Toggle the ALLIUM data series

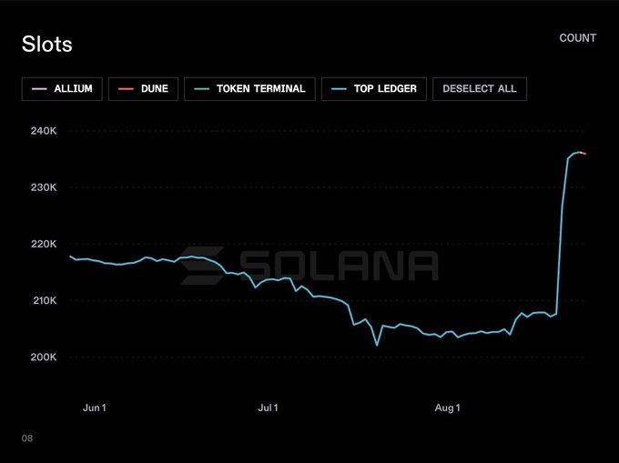pos(62,89)
